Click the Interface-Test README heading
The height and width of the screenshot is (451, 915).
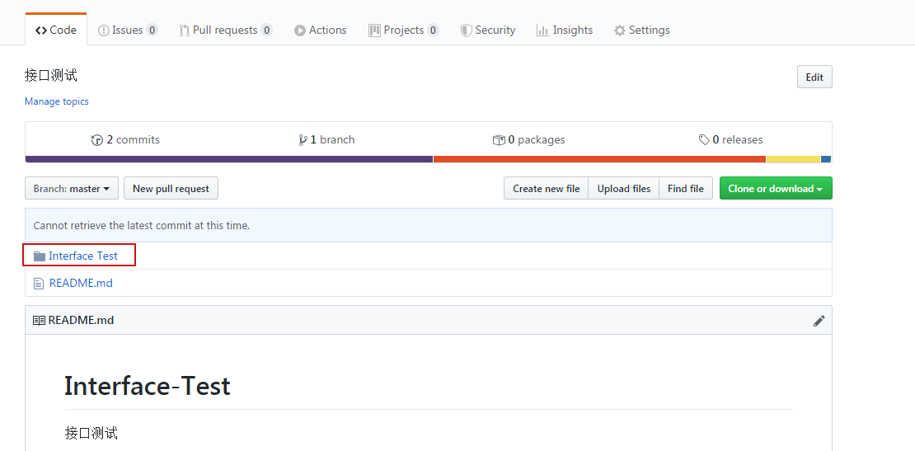(x=148, y=386)
